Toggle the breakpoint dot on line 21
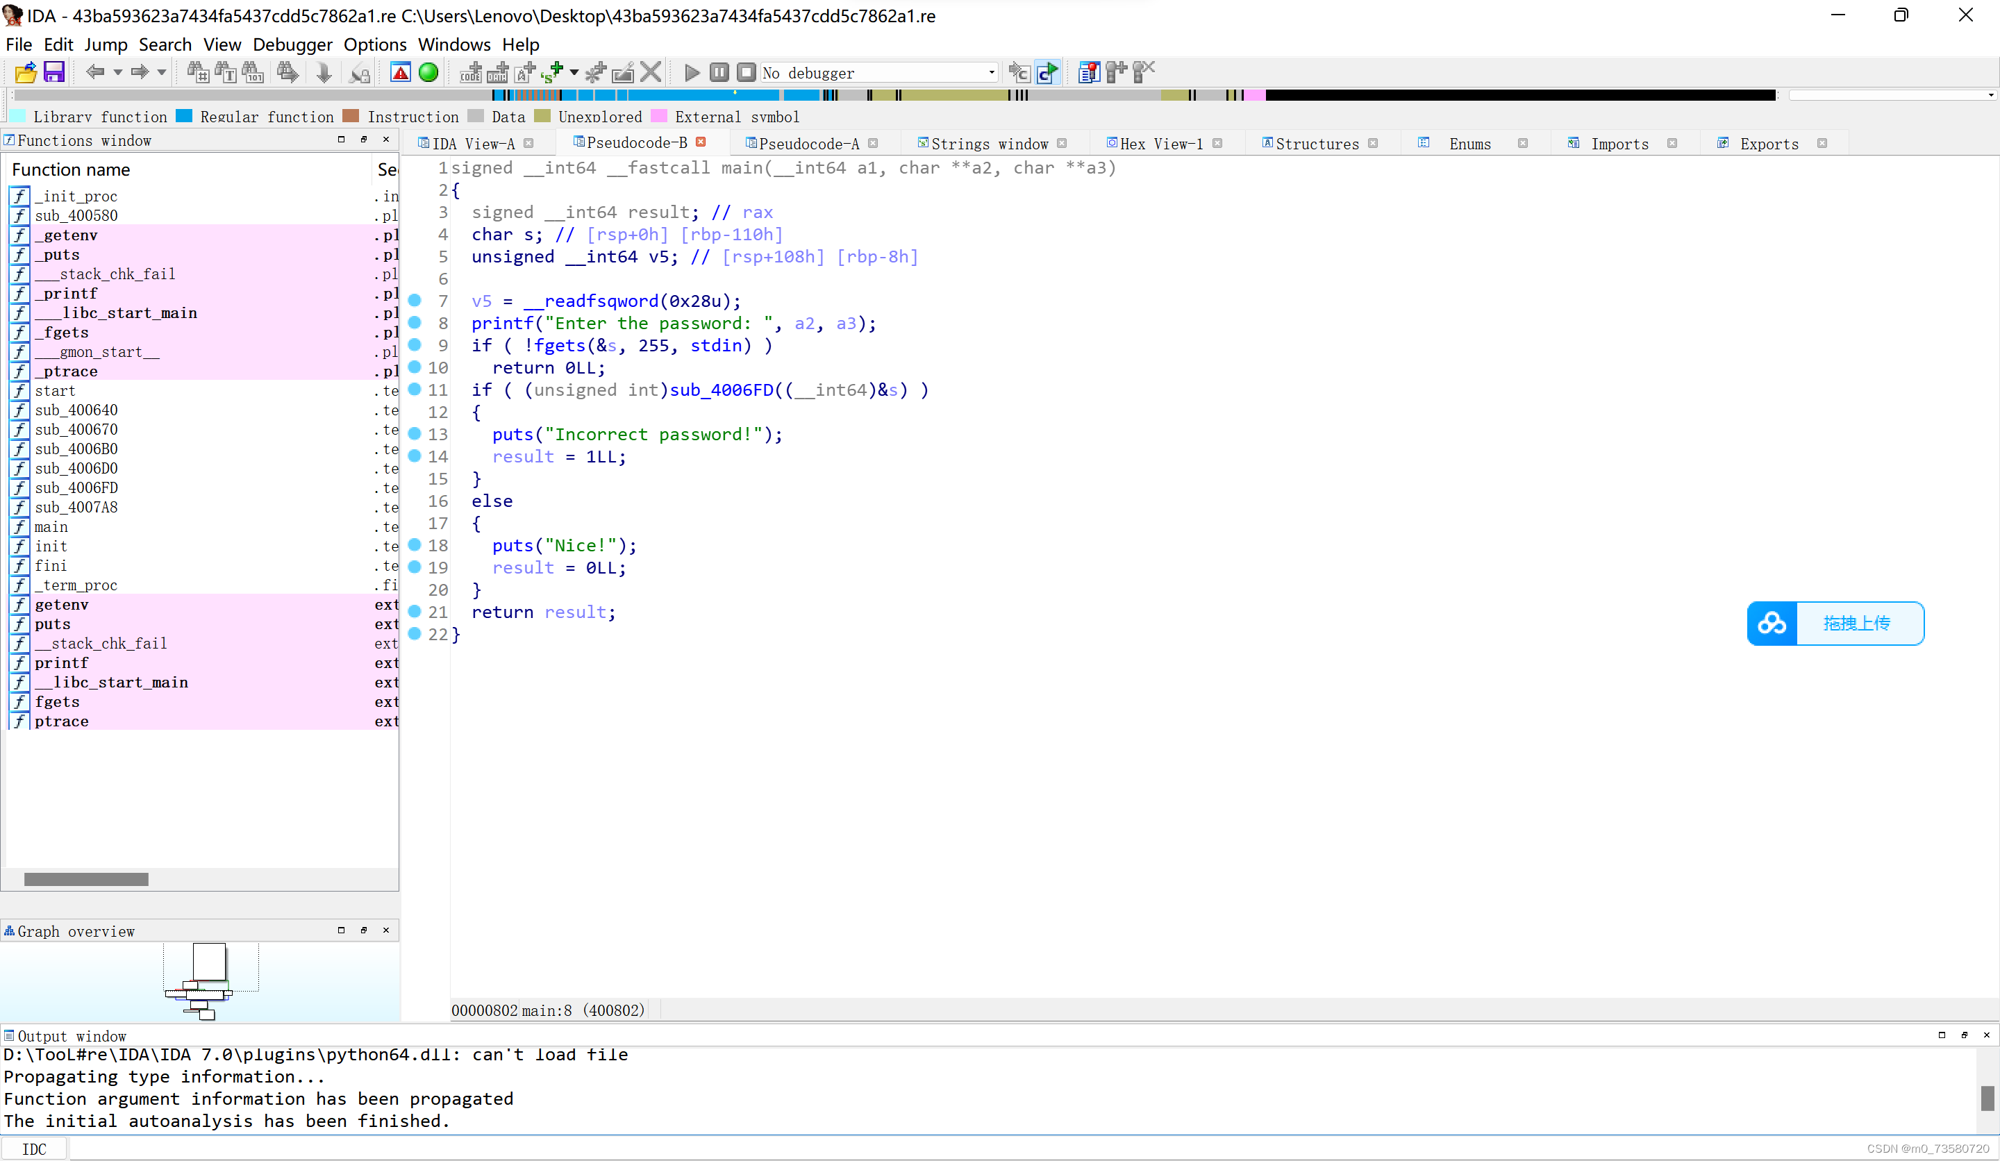The height and width of the screenshot is (1161, 2000). pyautogui.click(x=416, y=612)
